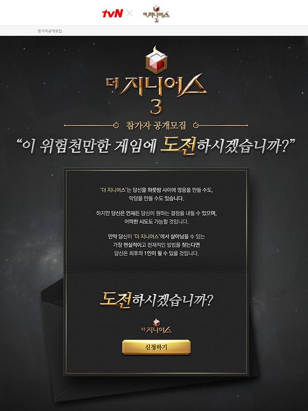The image size is (308, 411).
Task: Apply using the gold 신청하기 button
Action: (156, 347)
